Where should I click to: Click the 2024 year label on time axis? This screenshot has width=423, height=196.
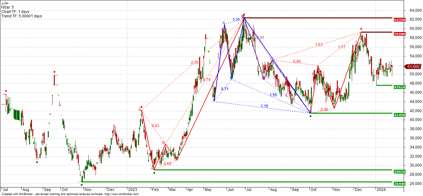coord(380,189)
